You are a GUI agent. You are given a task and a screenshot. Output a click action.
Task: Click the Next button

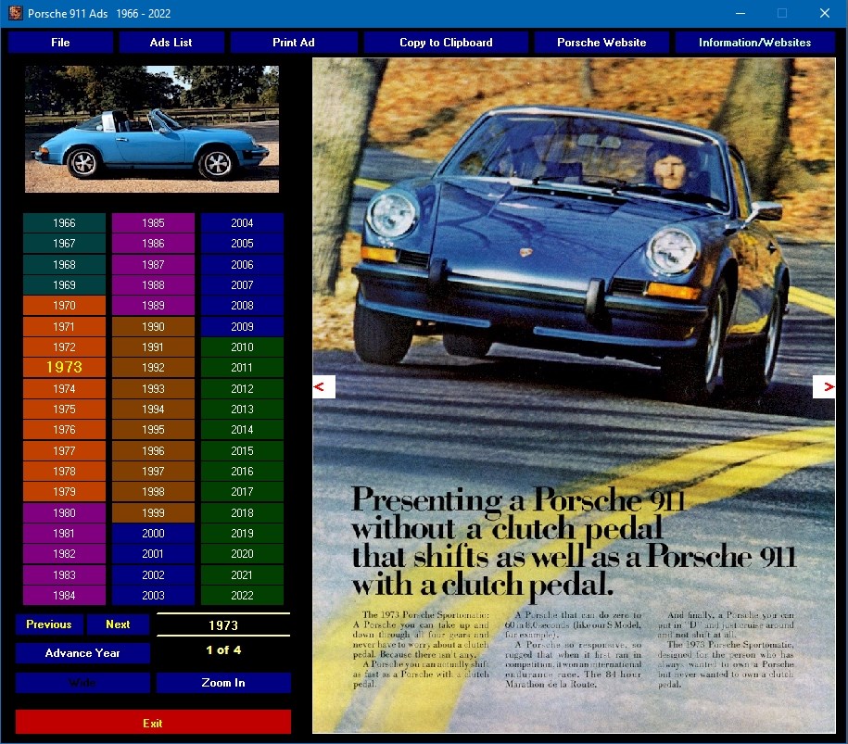coord(118,624)
